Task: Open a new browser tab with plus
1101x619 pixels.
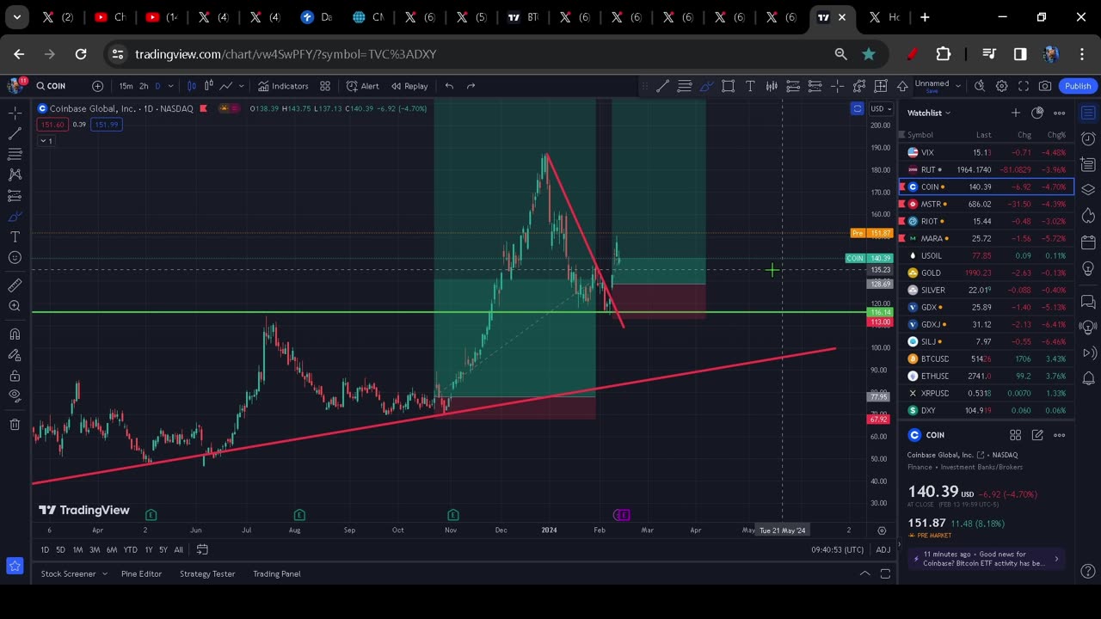Action: pyautogui.click(x=925, y=17)
